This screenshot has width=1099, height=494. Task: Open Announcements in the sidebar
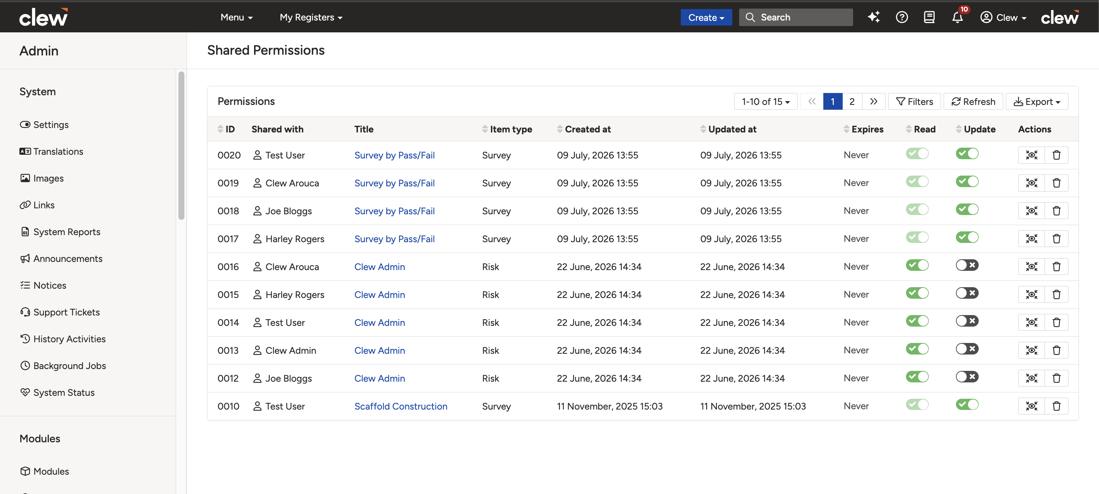61,259
